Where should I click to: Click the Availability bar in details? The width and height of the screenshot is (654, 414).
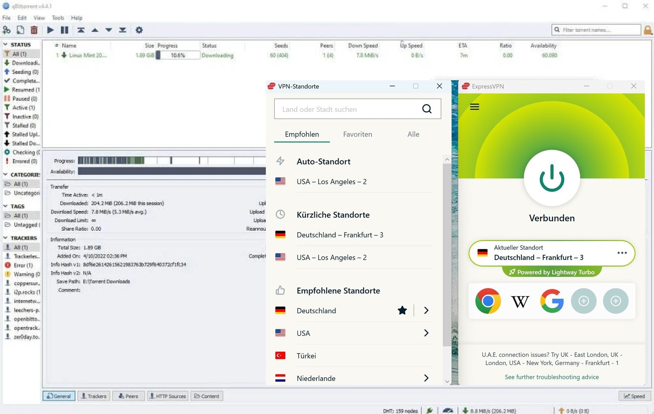click(172, 171)
